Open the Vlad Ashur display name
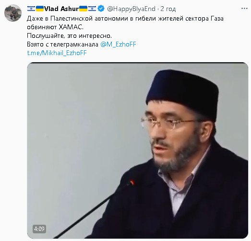This screenshot has height=241, width=251. [x=61, y=9]
